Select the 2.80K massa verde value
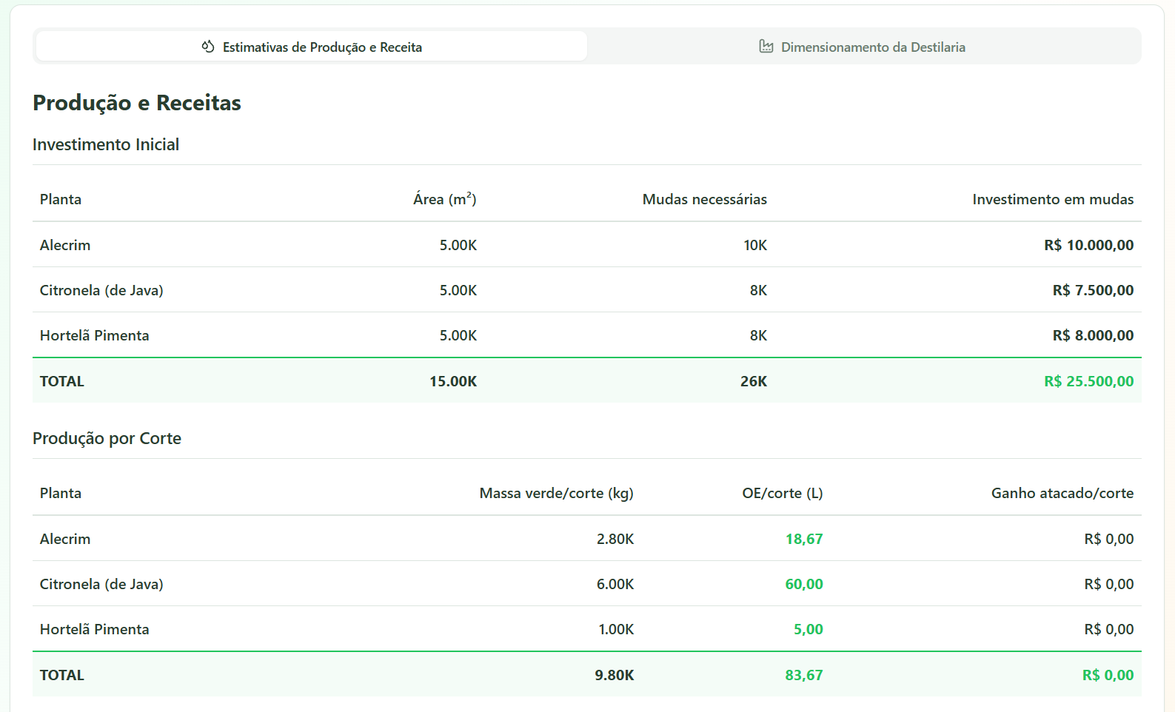The image size is (1175, 712). pos(615,539)
